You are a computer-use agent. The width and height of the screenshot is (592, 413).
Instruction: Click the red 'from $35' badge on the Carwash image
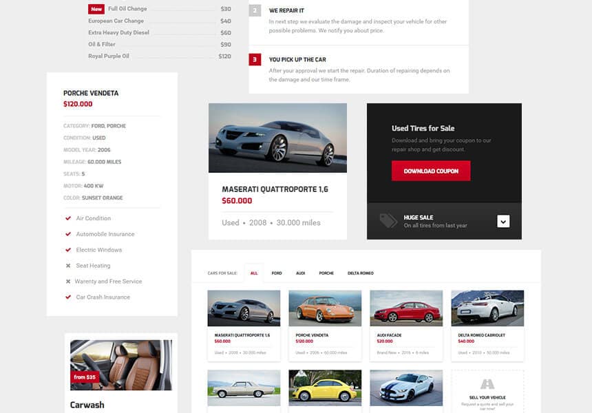(85, 377)
